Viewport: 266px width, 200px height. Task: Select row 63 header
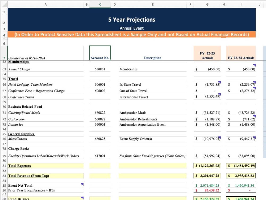[4, 69]
